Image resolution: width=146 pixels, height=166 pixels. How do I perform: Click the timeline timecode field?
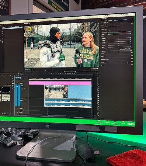(x=18, y=77)
